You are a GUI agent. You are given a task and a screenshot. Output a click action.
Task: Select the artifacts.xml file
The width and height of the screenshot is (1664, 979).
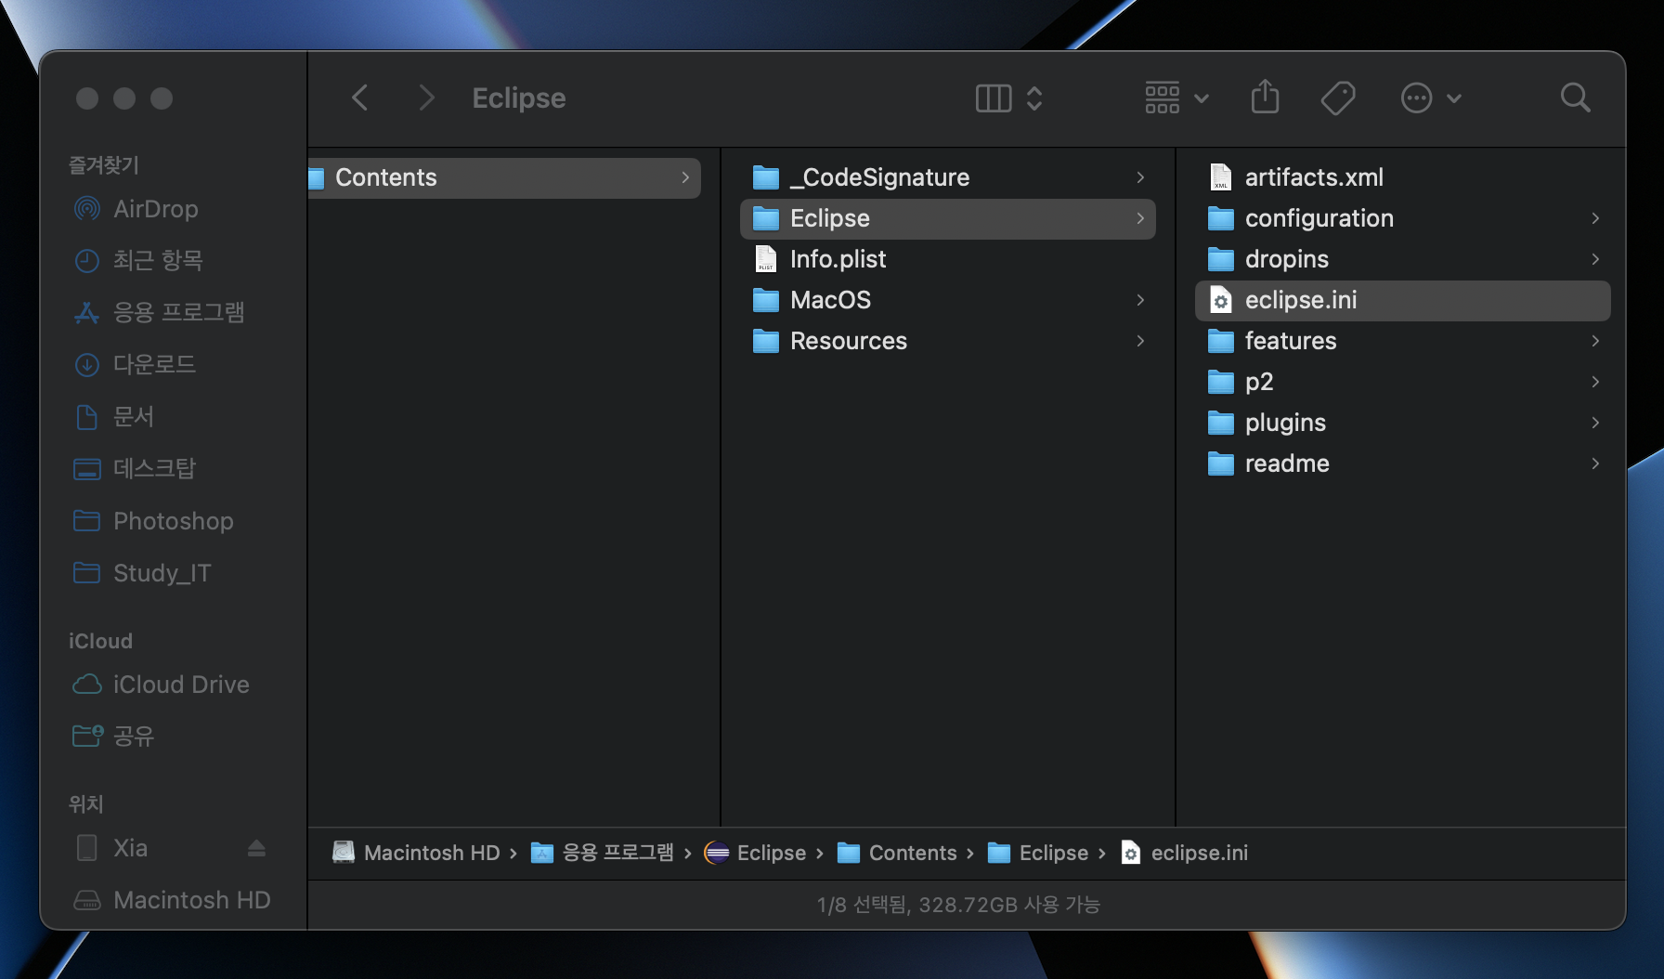(x=1403, y=177)
